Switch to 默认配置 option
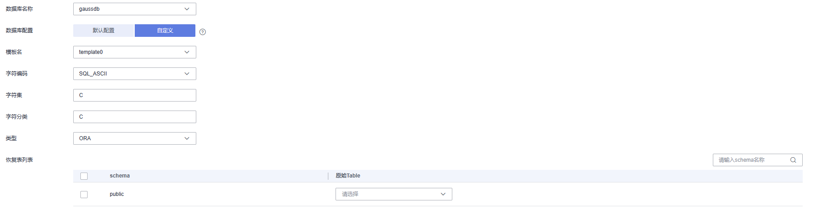The image size is (813, 213). [104, 31]
